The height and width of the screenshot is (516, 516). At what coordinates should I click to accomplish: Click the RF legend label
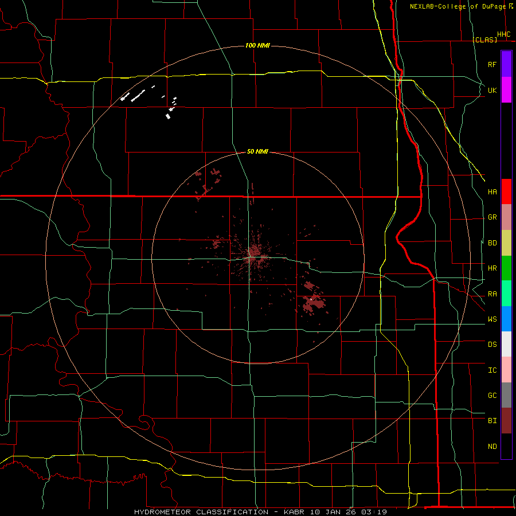click(492, 64)
